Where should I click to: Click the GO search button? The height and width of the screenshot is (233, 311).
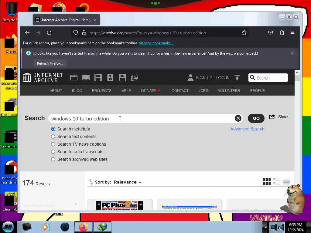pyautogui.click(x=256, y=118)
